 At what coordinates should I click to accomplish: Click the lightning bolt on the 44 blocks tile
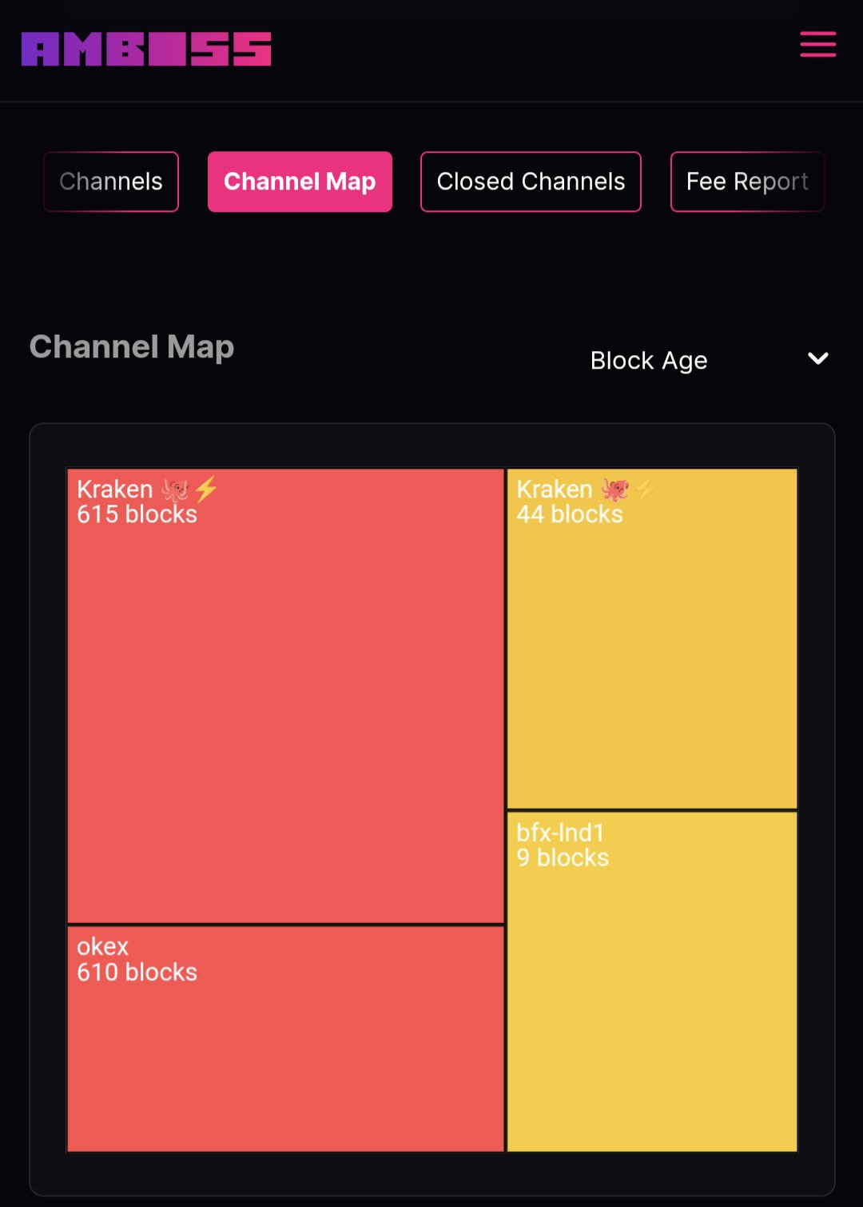[x=646, y=489]
